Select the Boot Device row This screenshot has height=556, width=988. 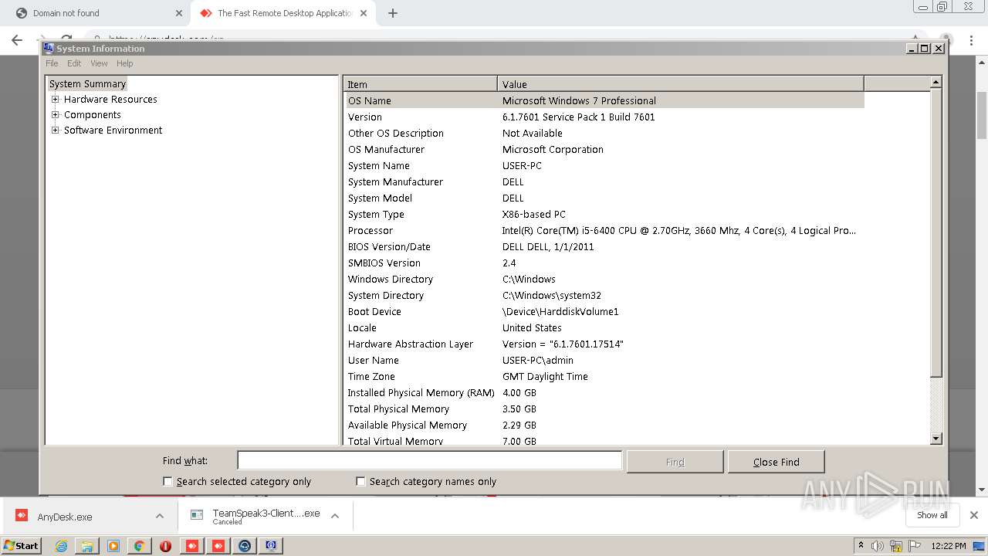click(604, 311)
